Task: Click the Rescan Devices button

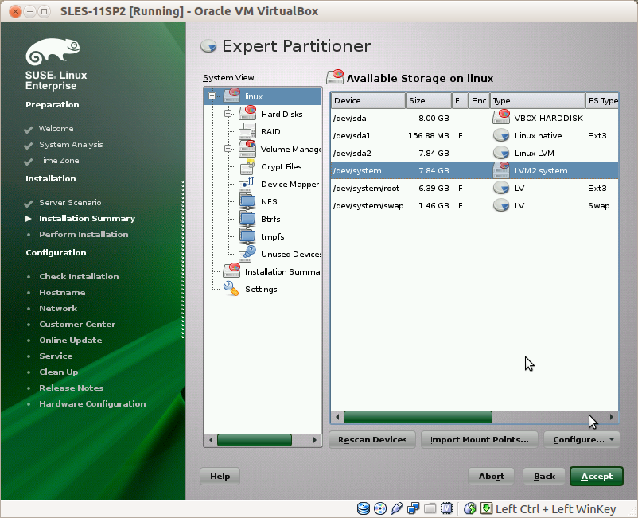Action: [x=372, y=439]
